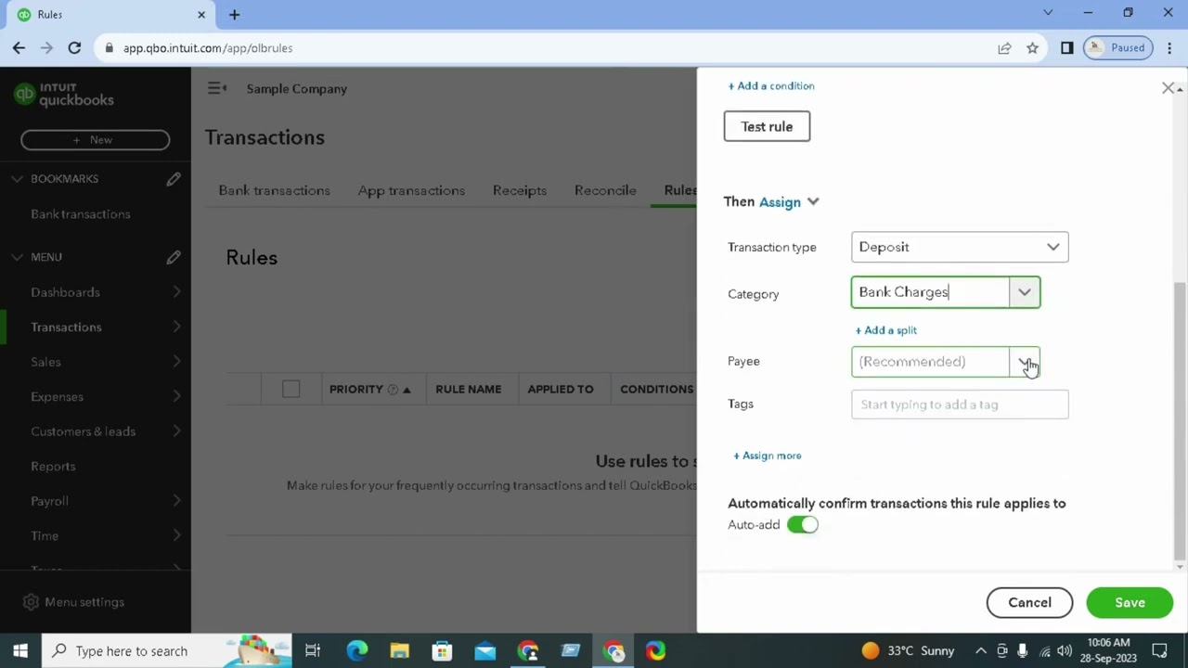
Task: Click the + New button
Action: pos(95,140)
